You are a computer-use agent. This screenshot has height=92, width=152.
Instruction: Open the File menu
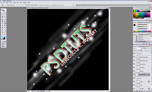(1, 3)
